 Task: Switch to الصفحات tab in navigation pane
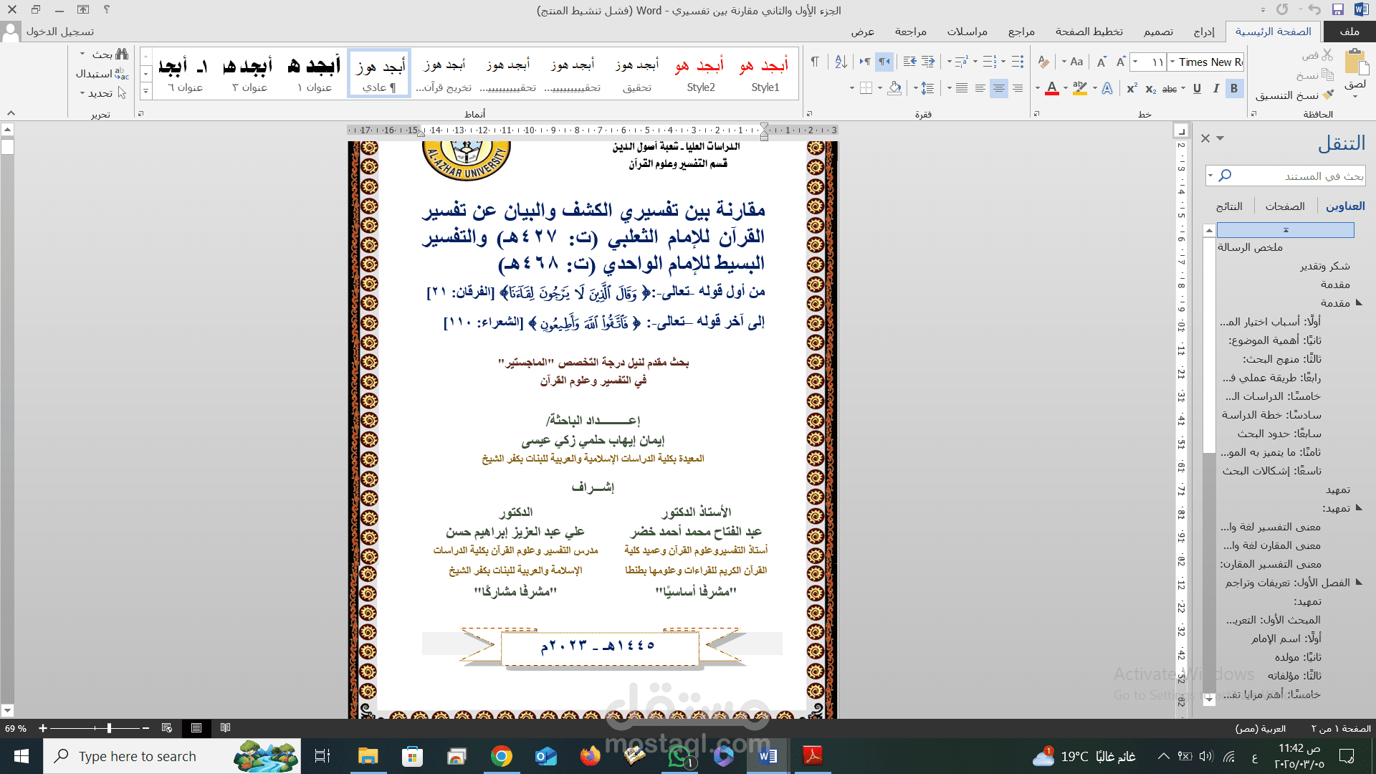1284,206
